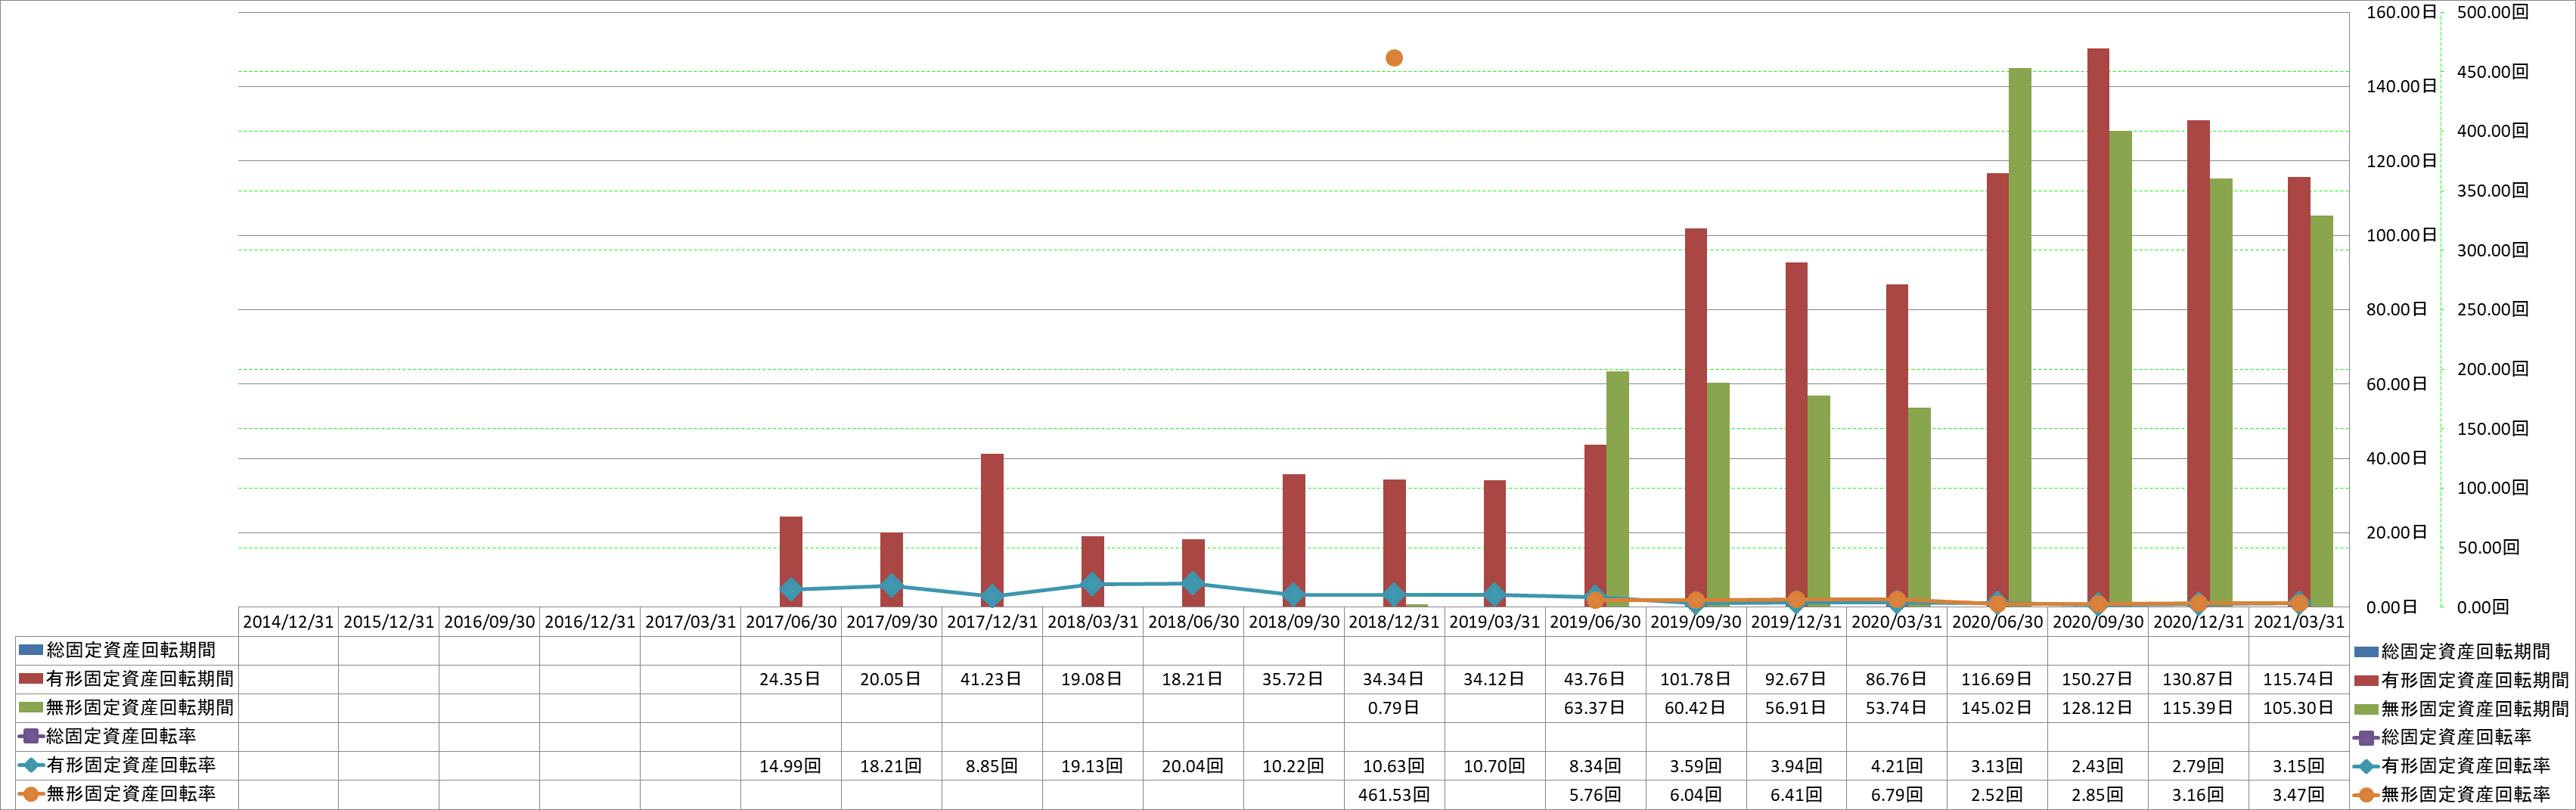Select the cell showing 10.70回
The width and height of the screenshot is (2576, 810).
[1494, 767]
